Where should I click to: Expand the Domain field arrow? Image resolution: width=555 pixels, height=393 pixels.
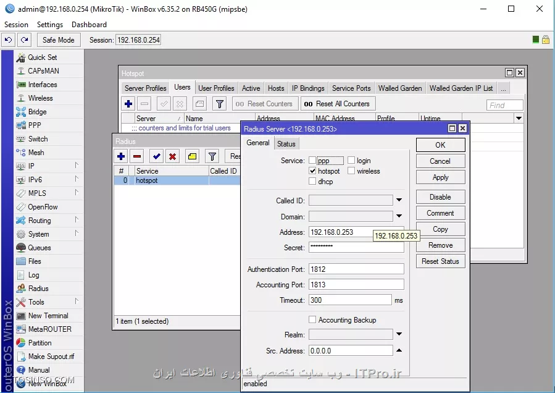399,216
